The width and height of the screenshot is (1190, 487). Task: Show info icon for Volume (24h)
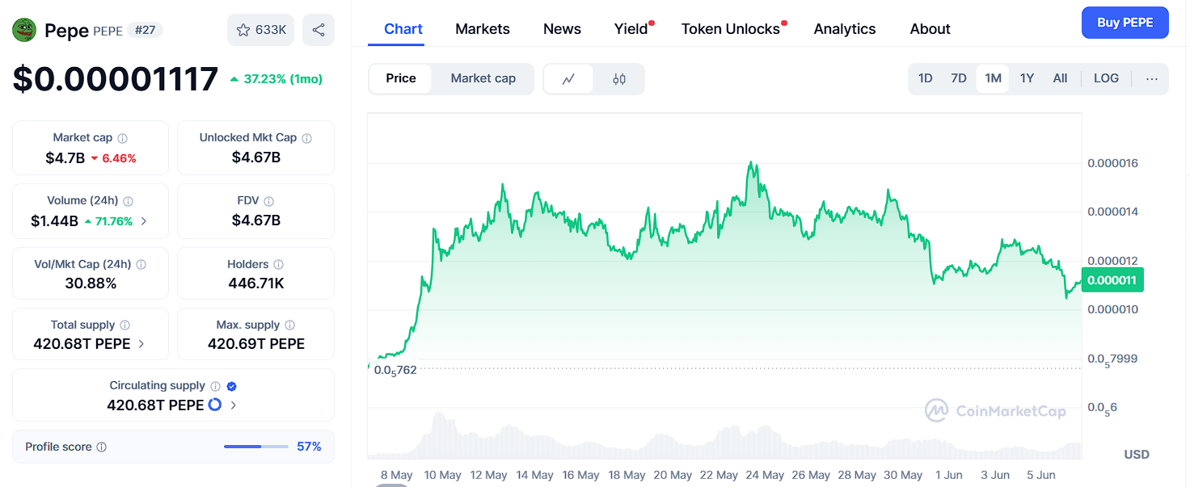[128, 201]
